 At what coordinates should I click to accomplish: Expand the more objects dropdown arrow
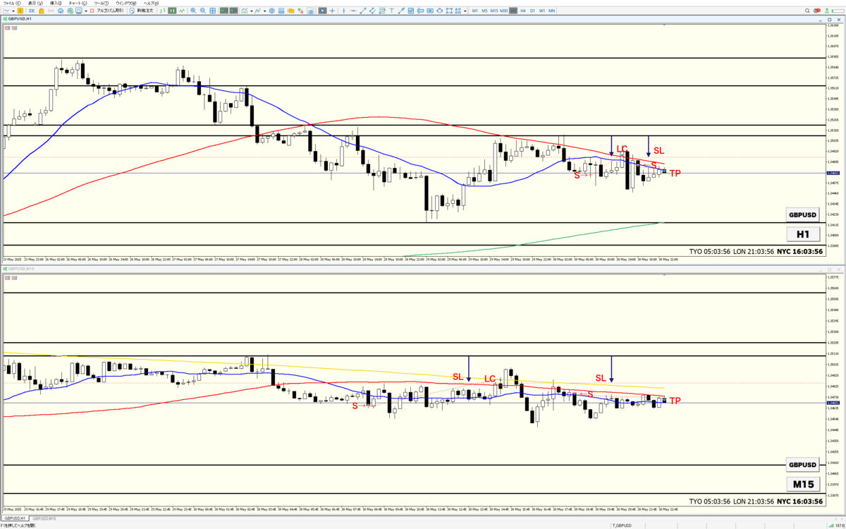click(x=465, y=11)
